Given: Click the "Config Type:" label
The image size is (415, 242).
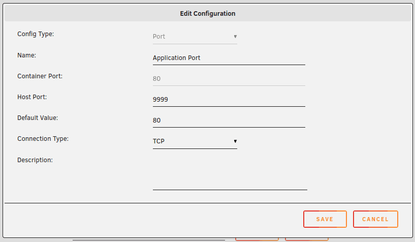Looking at the screenshot, I should [x=36, y=34].
